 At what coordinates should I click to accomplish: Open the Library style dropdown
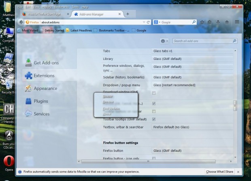[192, 59]
